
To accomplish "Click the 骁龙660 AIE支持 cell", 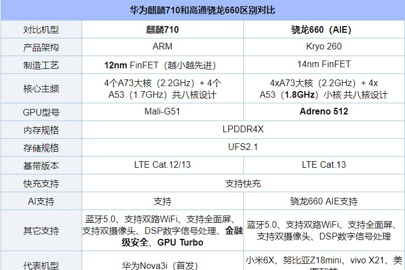I will click(324, 201).
